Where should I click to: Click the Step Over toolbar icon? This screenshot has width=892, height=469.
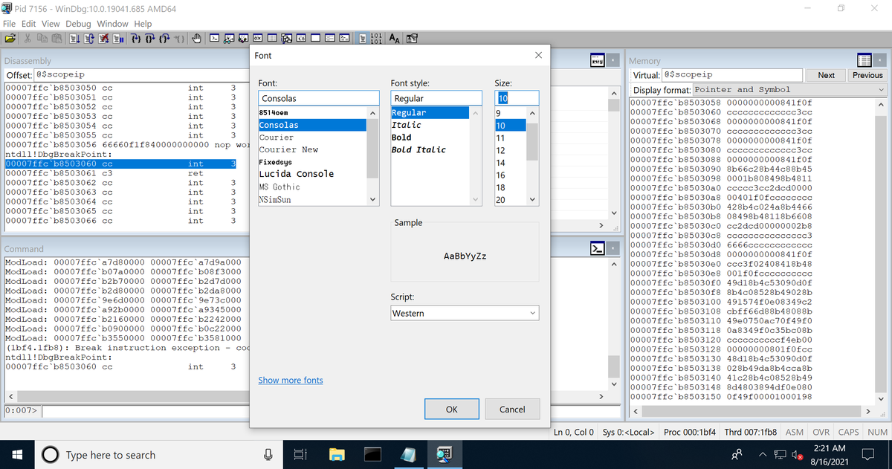tap(149, 38)
